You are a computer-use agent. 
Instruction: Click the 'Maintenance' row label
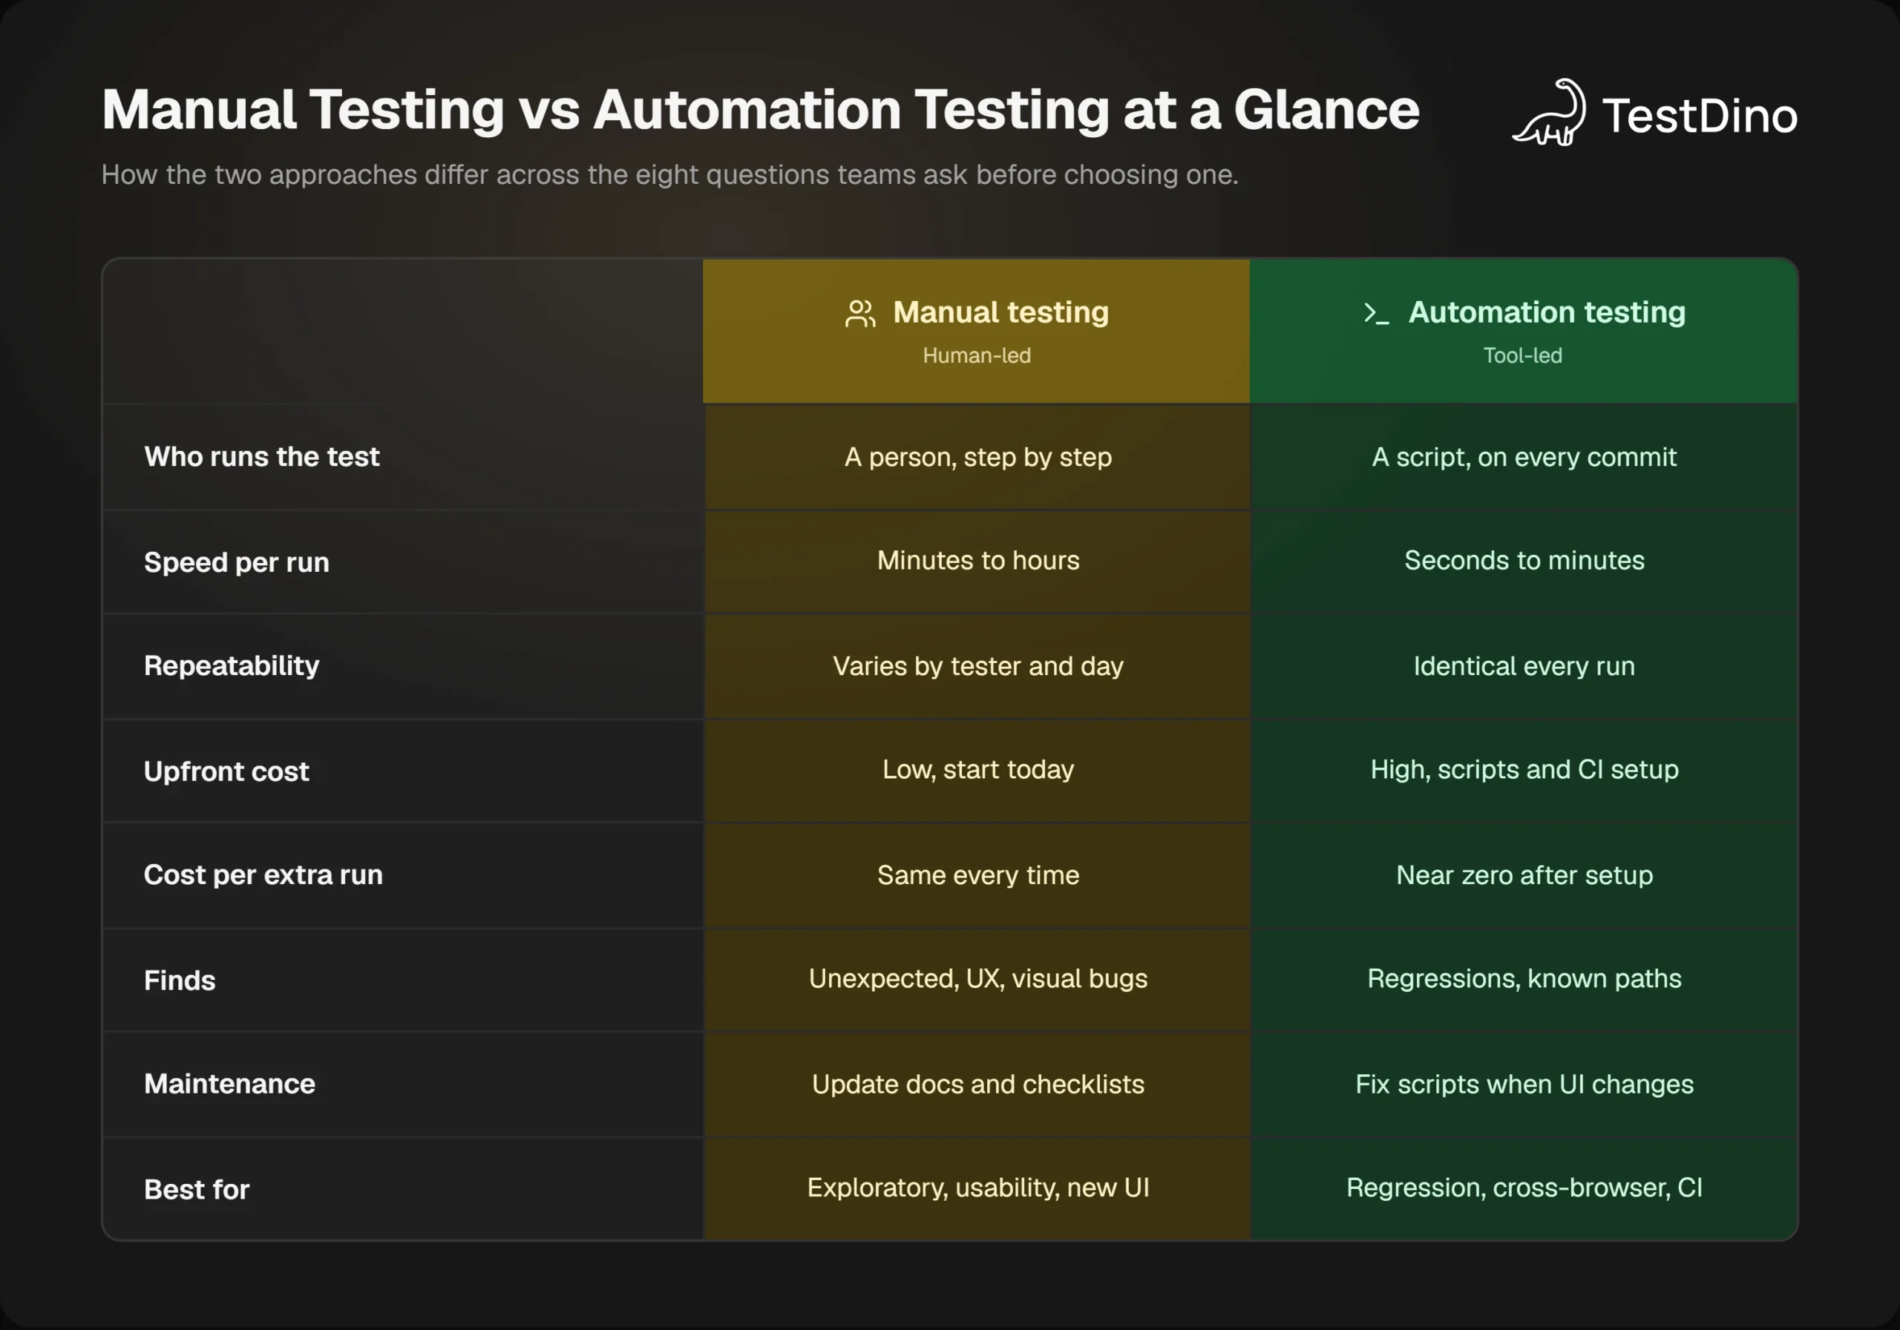[x=229, y=1084]
